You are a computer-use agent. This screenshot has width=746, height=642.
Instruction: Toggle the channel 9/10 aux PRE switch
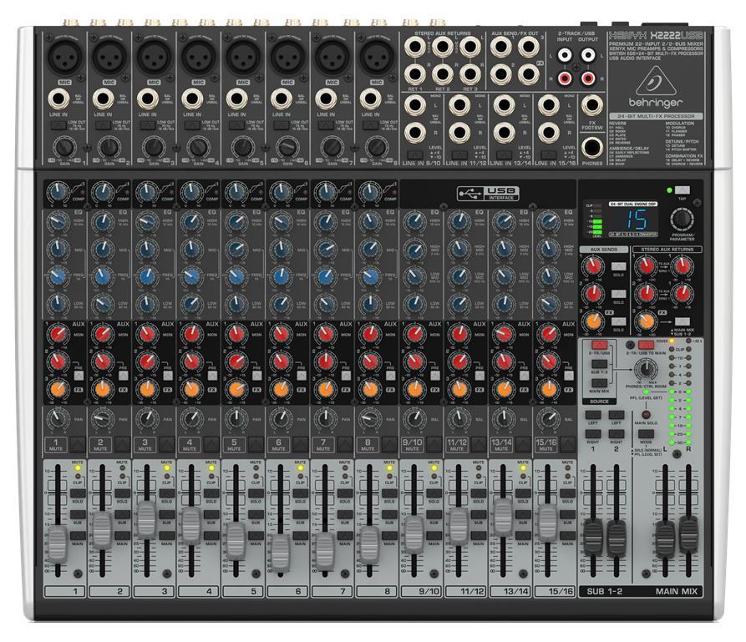click(x=435, y=375)
